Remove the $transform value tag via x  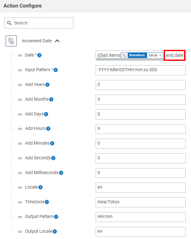[x=160, y=55]
